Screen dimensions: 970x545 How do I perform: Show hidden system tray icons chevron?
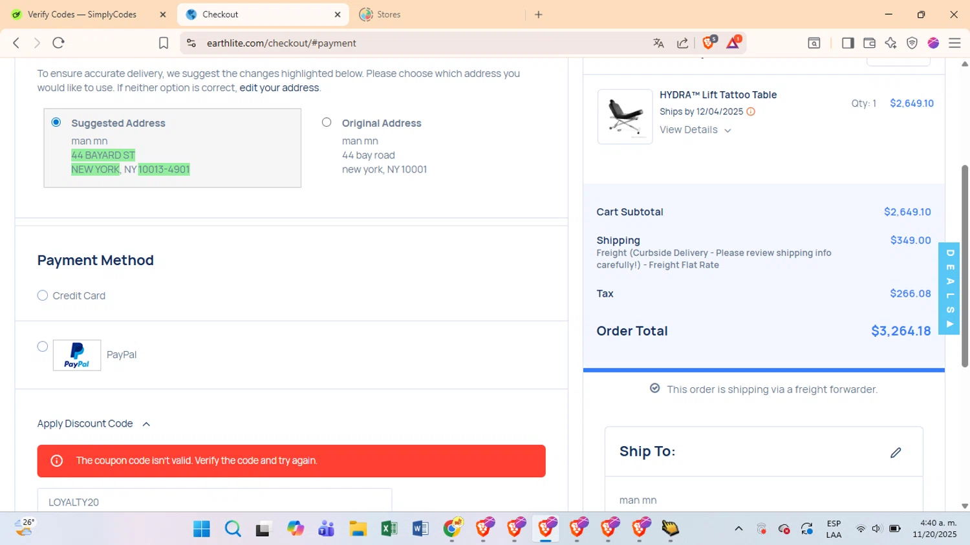tap(738, 529)
